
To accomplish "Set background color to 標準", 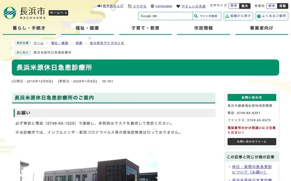I will pos(272,6).
